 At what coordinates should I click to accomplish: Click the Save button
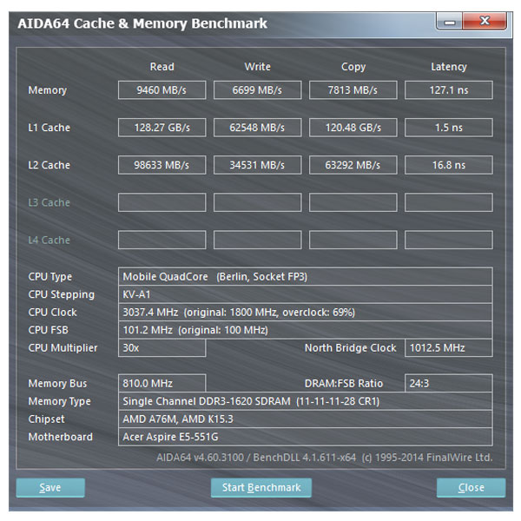(x=50, y=487)
